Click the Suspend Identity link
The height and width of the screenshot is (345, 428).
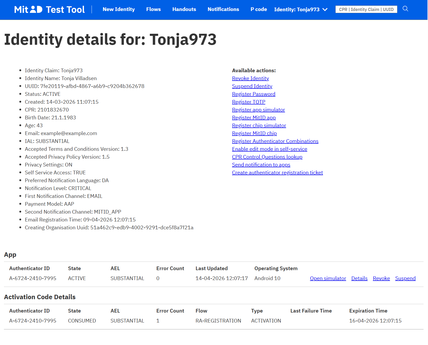(252, 86)
